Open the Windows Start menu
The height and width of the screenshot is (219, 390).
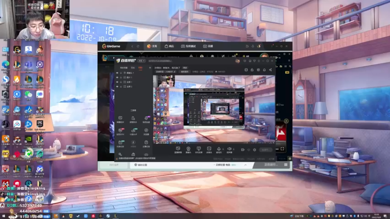click(3, 216)
